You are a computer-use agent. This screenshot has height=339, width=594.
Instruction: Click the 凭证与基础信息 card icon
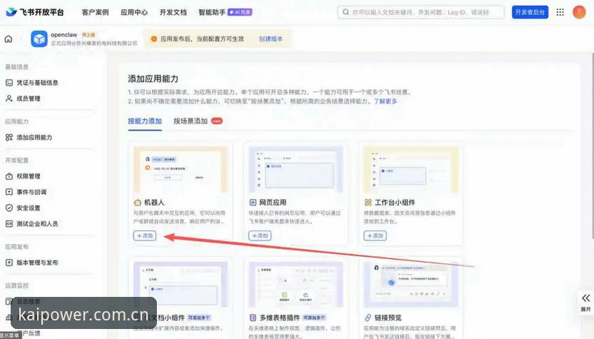pos(9,83)
